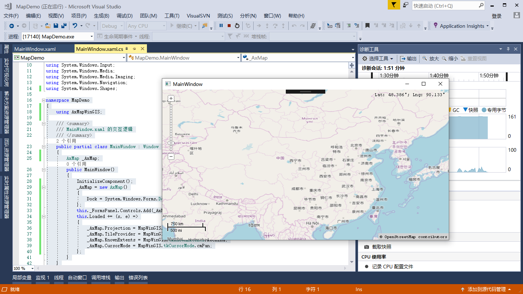
Task: Open the VisualSVN menu
Action: pos(198,16)
